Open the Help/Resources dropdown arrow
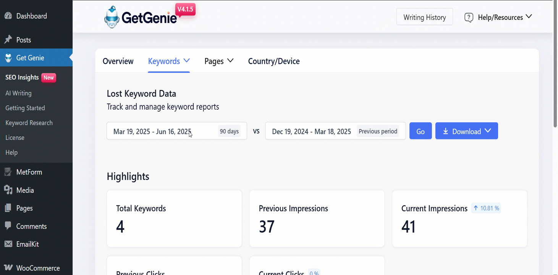Image resolution: width=558 pixels, height=275 pixels. click(529, 16)
